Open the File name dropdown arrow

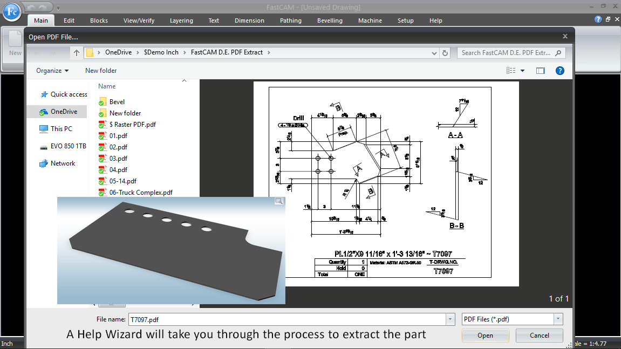pos(451,319)
